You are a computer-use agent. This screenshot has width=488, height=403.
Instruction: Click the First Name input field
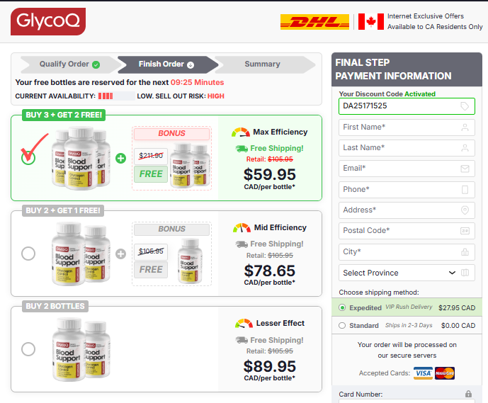coord(407,127)
